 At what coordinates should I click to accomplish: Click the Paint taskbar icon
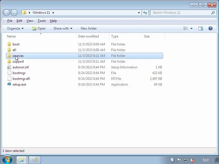(35, 160)
